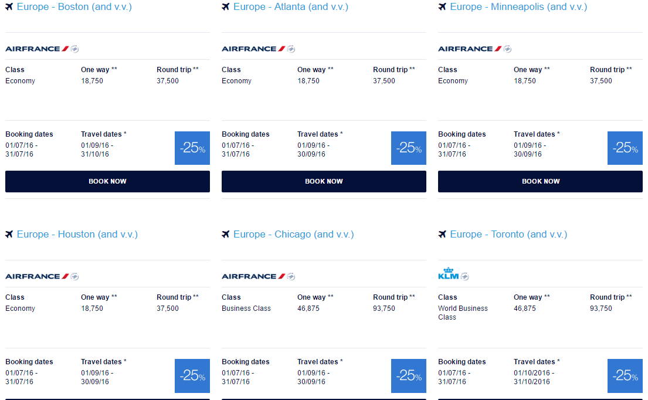Click the KLM logo in Toronto offer

[449, 273]
